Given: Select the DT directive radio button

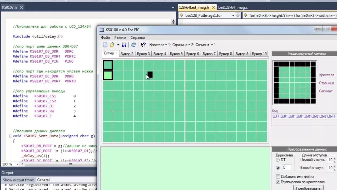Looking at the screenshot, I should [x=278, y=160].
